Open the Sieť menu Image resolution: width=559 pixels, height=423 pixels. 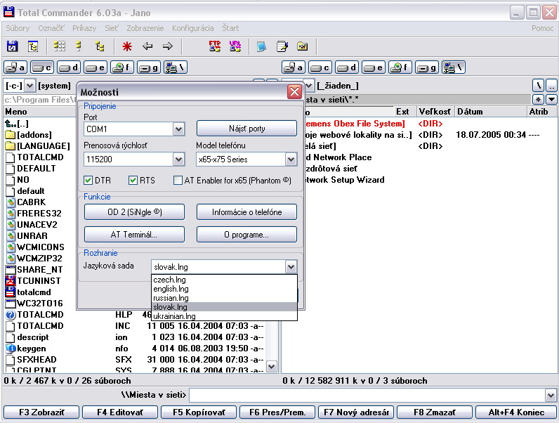click(x=111, y=28)
